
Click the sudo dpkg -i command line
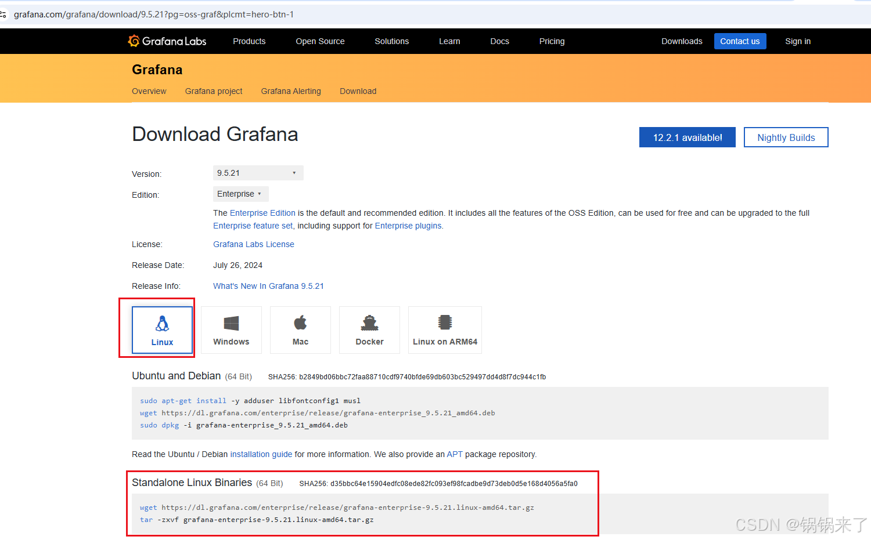click(x=244, y=425)
